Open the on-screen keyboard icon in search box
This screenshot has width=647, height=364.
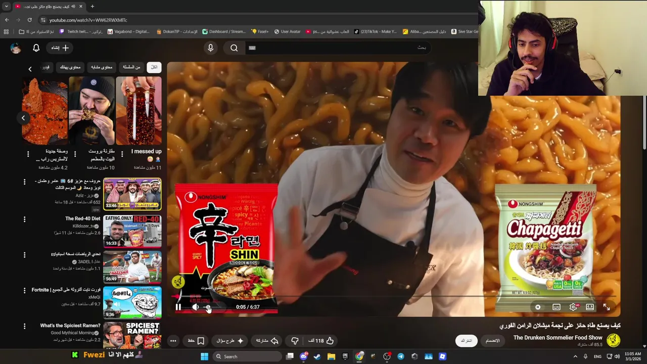[x=252, y=48]
